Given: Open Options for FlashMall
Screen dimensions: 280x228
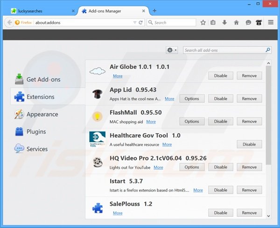Looking at the screenshot, I should [x=192, y=121].
